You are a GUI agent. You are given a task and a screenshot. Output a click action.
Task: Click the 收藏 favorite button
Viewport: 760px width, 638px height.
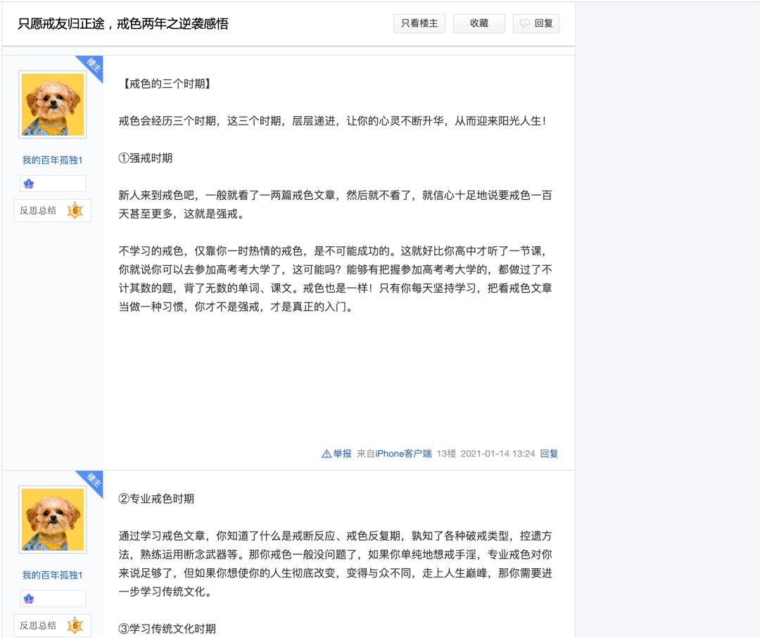[479, 23]
